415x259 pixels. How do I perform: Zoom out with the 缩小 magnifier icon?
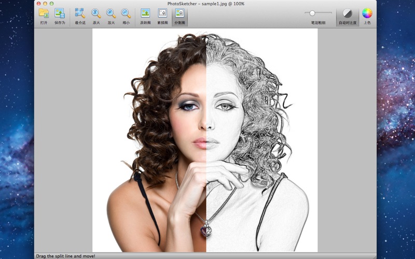[126, 13]
